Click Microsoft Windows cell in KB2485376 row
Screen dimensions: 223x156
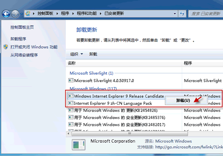coord(202,117)
